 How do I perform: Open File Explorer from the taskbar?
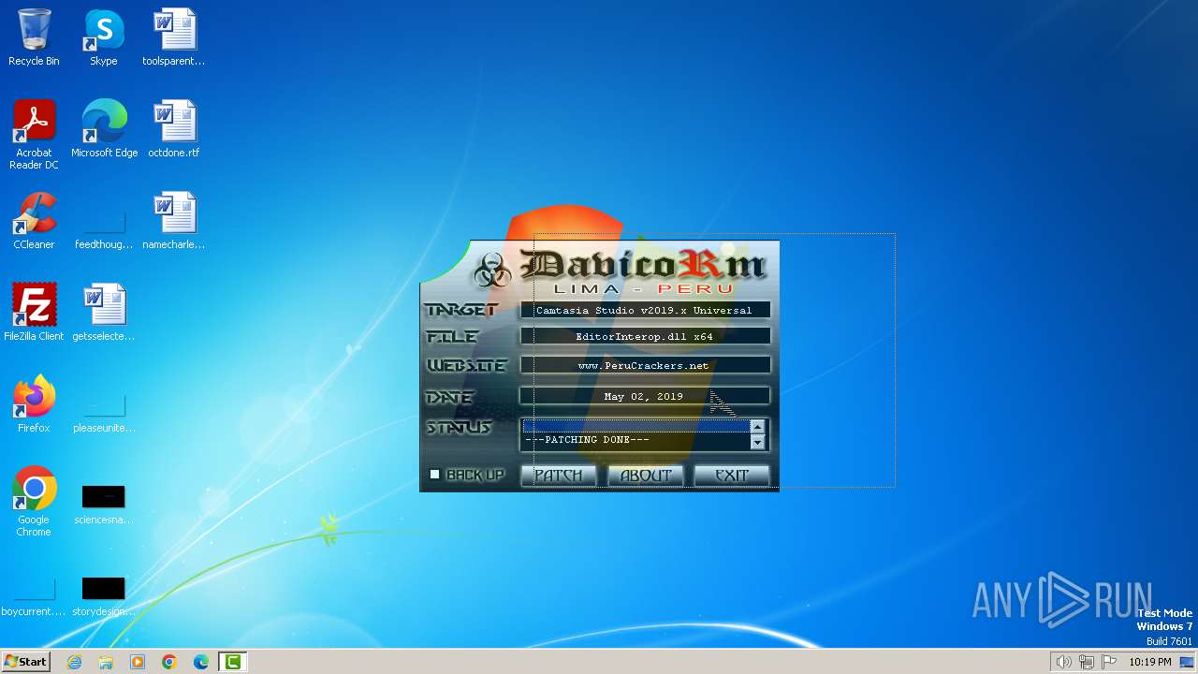(x=106, y=662)
